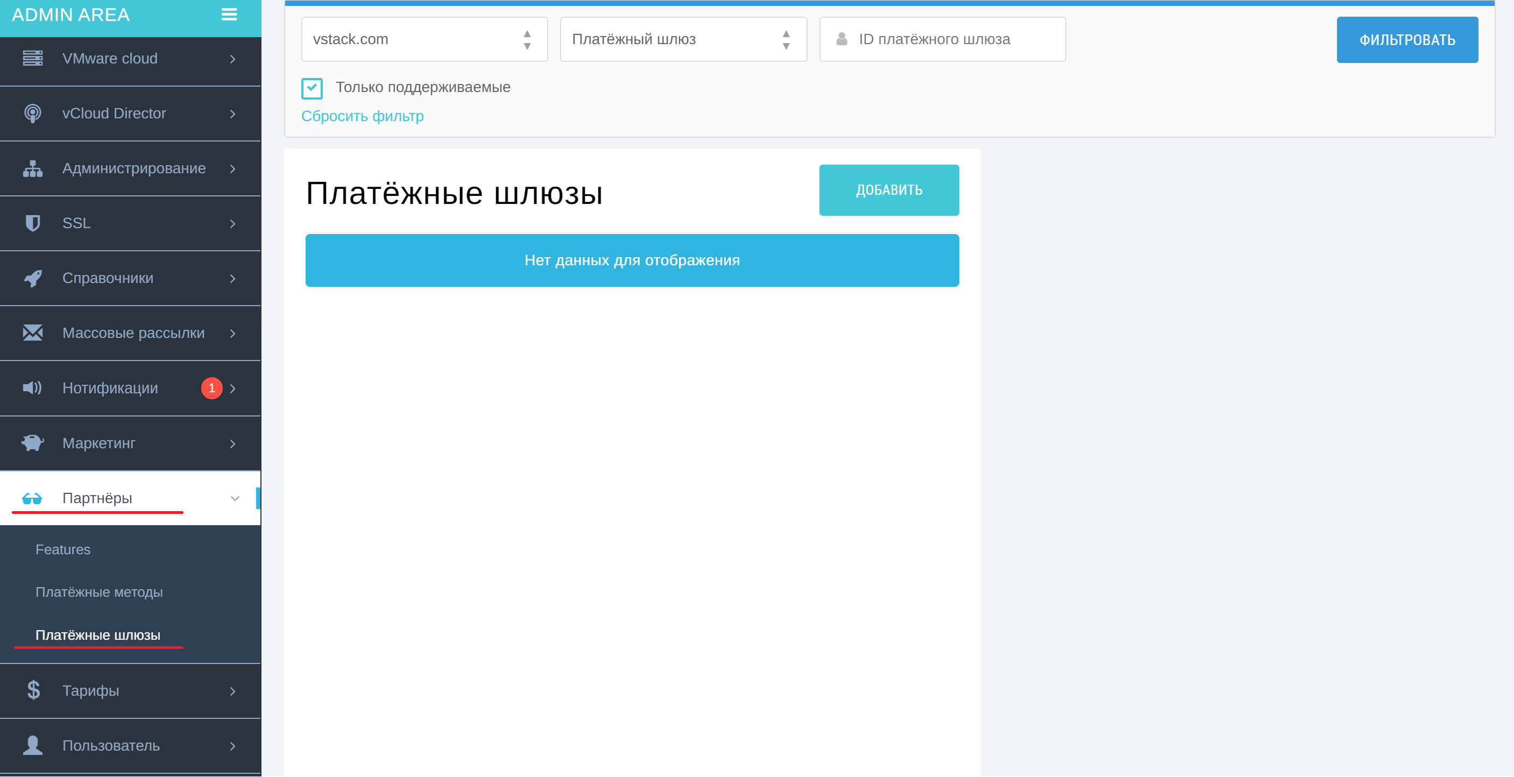Select Платёжные шлюзы submenu item
This screenshot has height=777, width=1514.
(x=97, y=635)
